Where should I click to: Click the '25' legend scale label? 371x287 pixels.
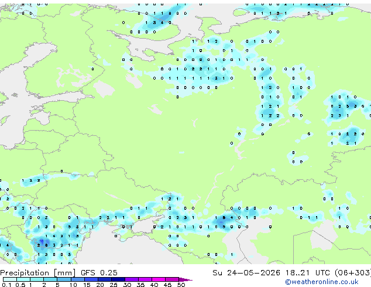[x=114, y=285]
